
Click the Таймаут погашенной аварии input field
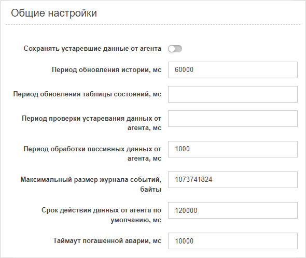(x=233, y=241)
